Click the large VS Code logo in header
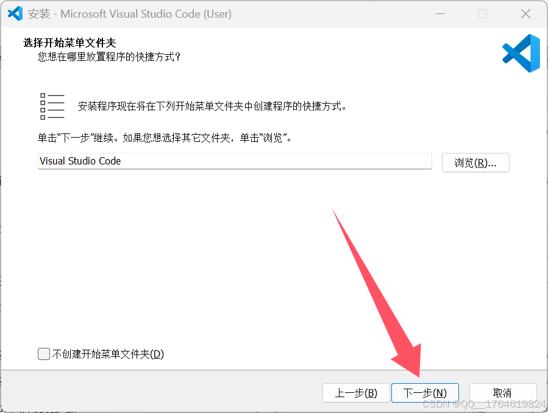Viewport: 548px width, 413px height. [x=521, y=53]
